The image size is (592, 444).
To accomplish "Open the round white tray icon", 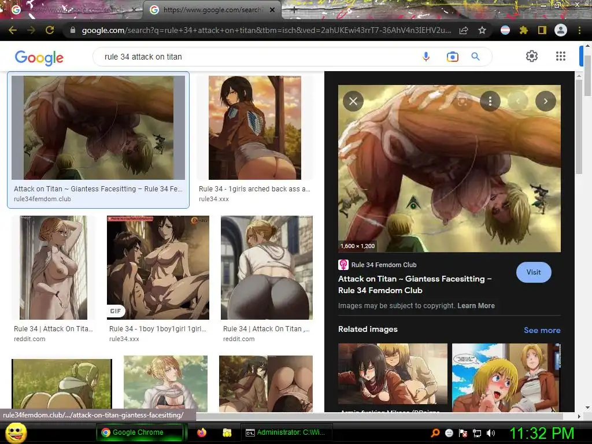I will (x=449, y=433).
